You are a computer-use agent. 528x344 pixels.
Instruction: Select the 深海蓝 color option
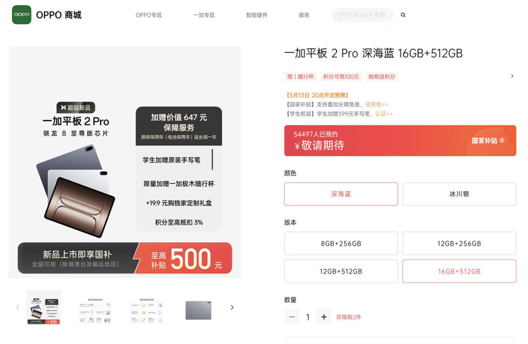tap(341, 194)
